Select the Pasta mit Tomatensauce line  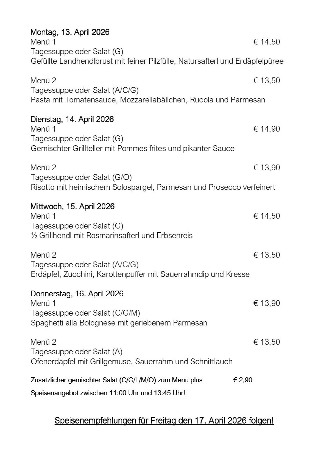[148, 100]
